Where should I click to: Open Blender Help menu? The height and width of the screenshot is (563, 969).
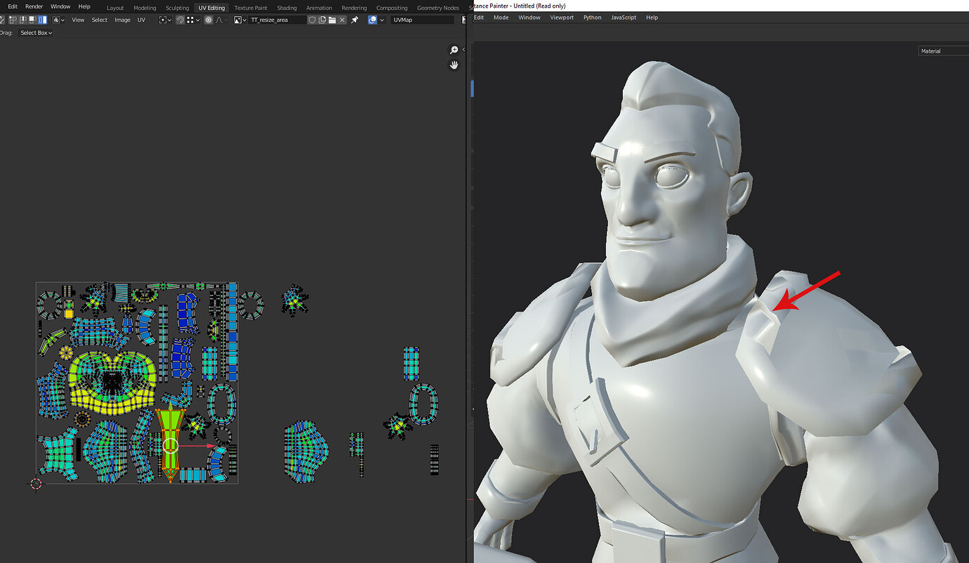click(84, 6)
